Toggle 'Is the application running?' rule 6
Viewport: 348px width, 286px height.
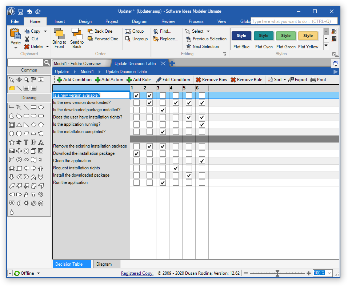tap(202, 125)
